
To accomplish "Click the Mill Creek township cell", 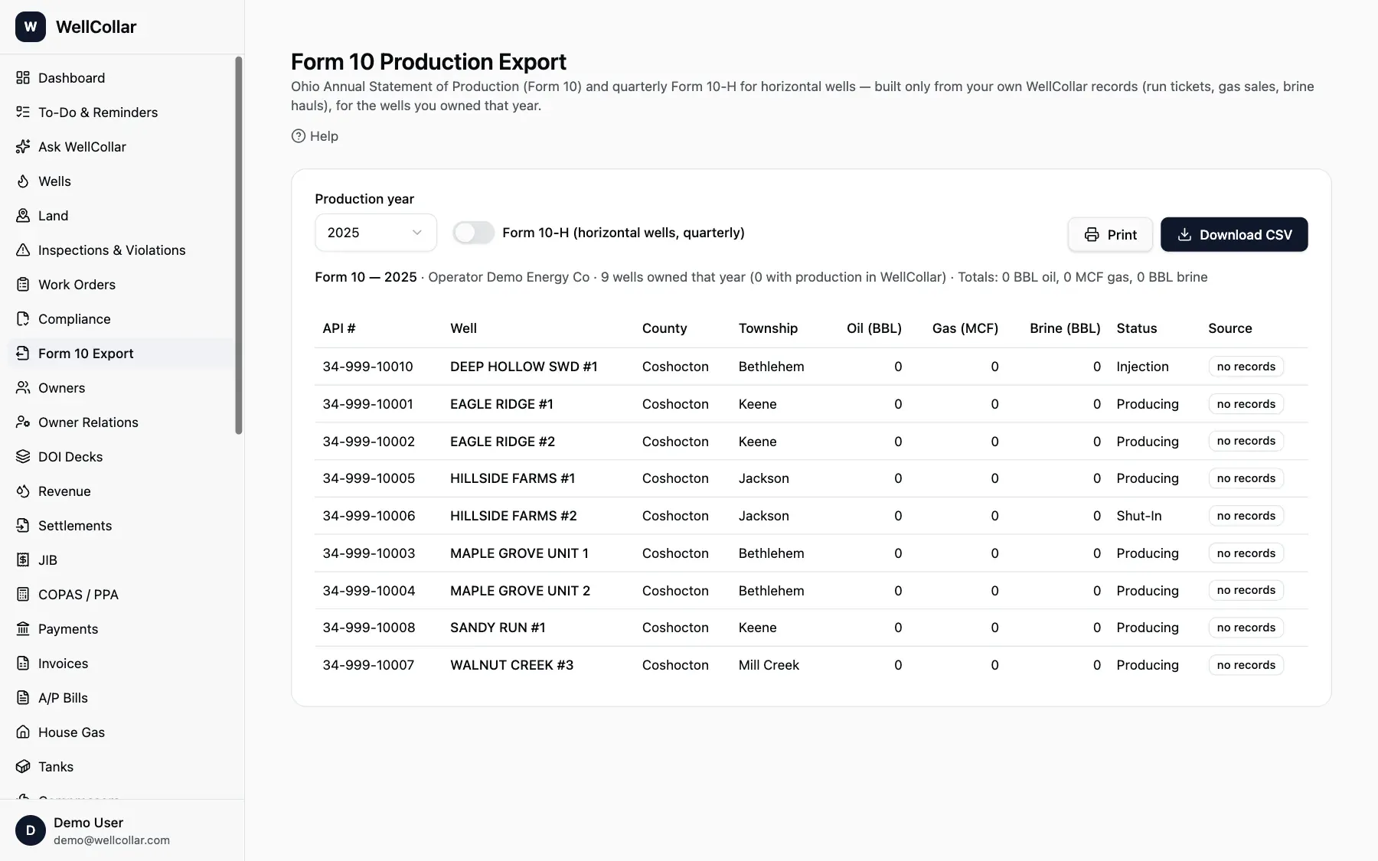I will [x=769, y=665].
